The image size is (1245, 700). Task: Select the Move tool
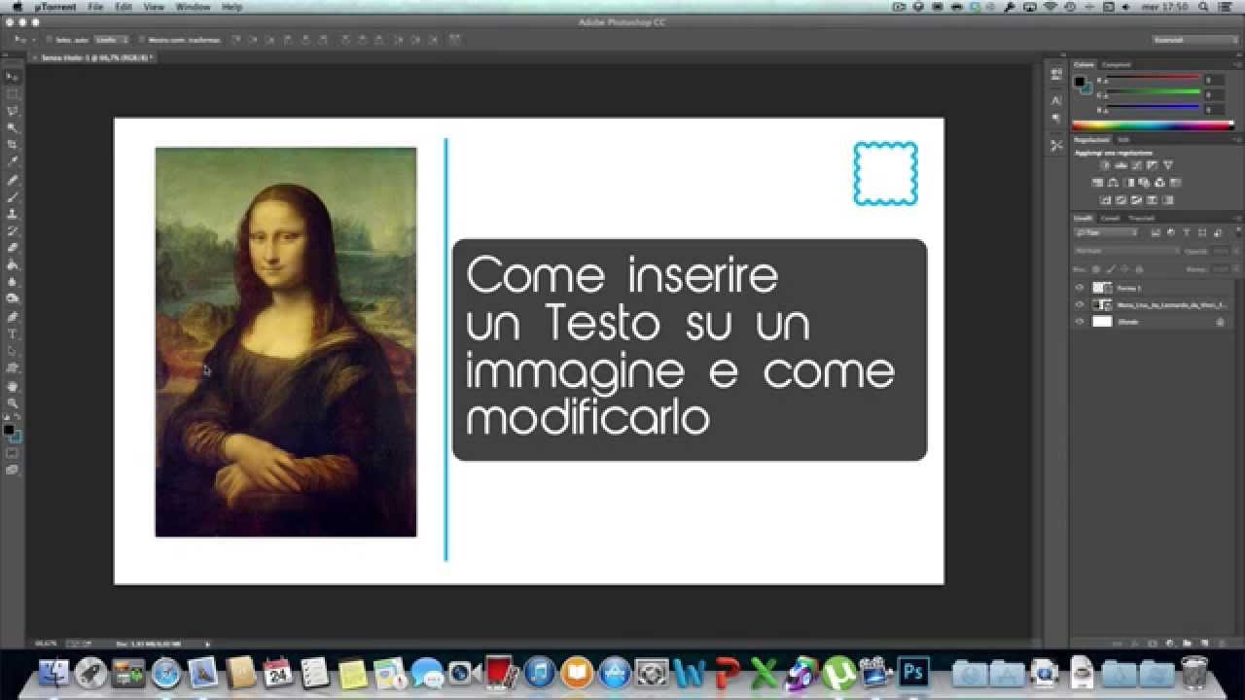pyautogui.click(x=13, y=76)
